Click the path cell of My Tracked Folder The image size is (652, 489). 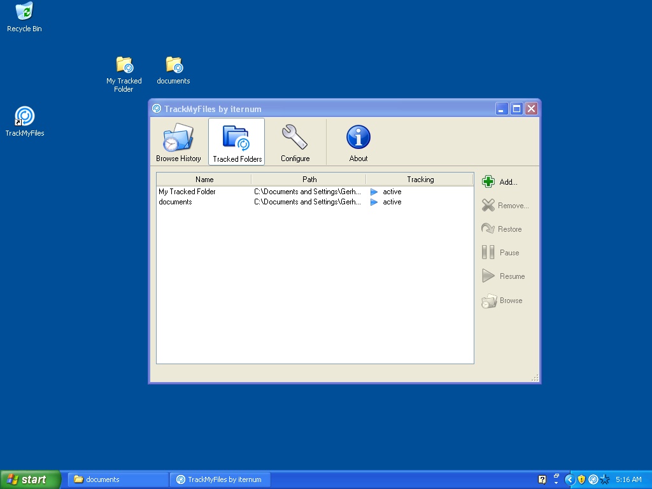[308, 192]
